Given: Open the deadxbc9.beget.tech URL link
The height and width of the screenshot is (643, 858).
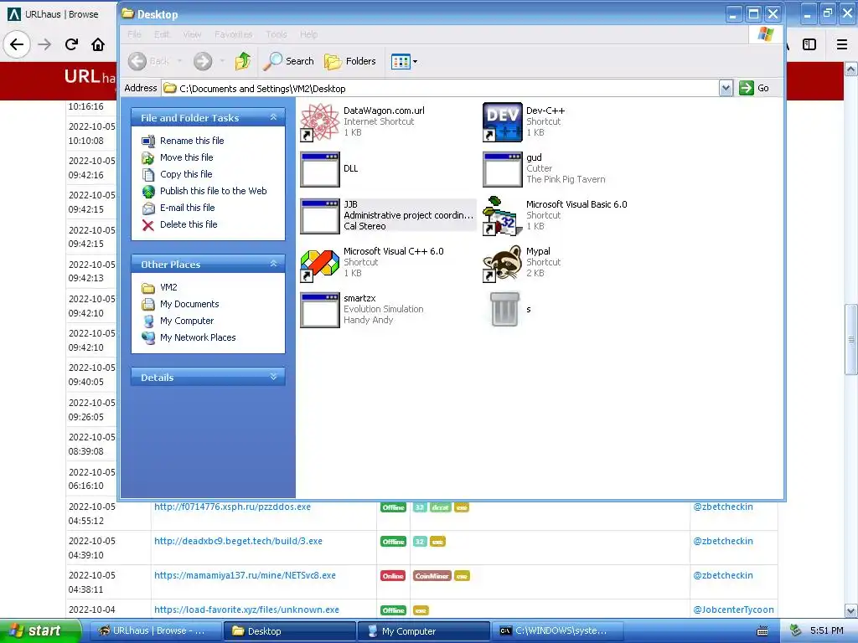Looking at the screenshot, I should tap(238, 542).
